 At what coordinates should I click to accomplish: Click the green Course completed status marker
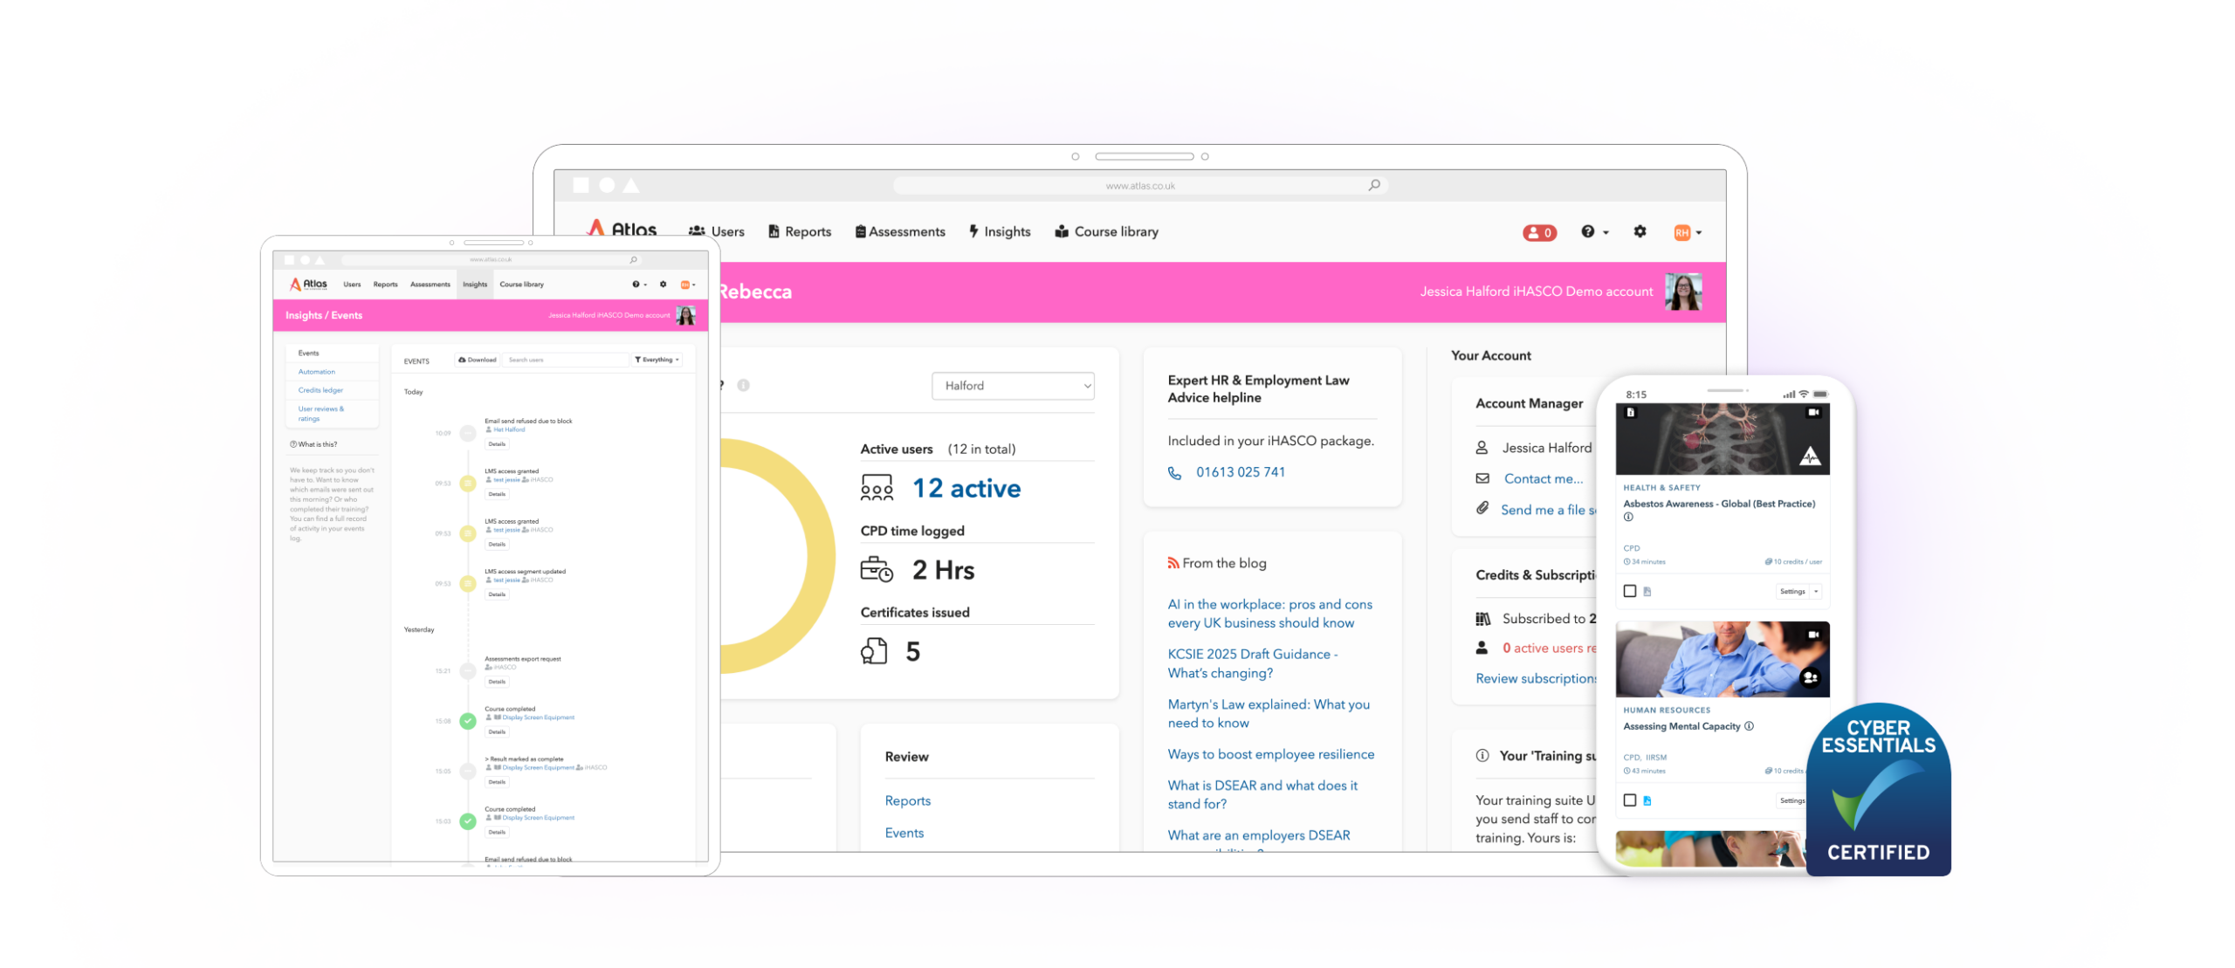click(468, 721)
